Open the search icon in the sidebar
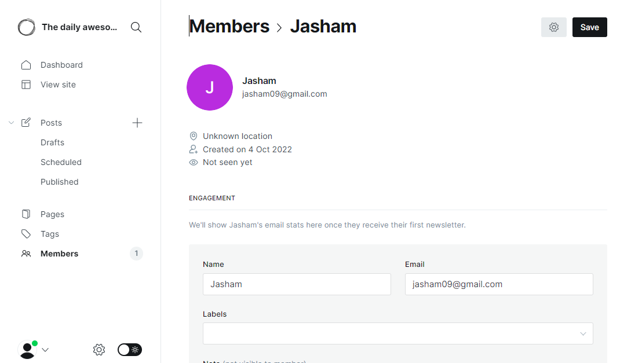The height and width of the screenshot is (363, 631). [x=136, y=27]
